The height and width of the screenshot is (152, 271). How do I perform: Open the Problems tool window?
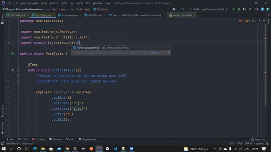(39, 139)
